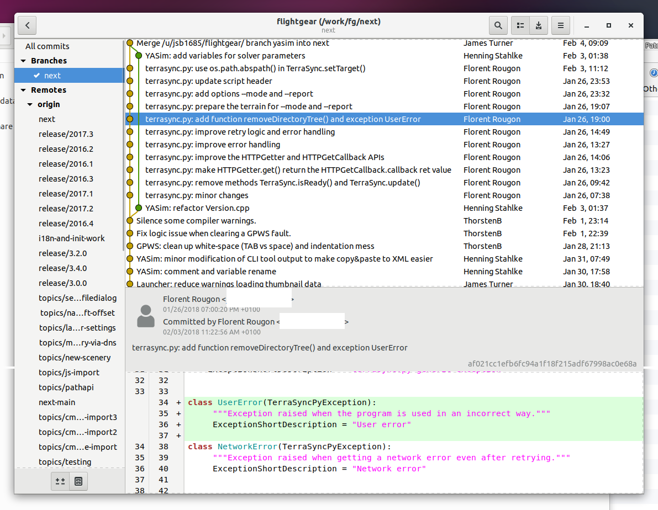The height and width of the screenshot is (510, 658).
Task: Collapse the origin remote
Action: pos(30,104)
